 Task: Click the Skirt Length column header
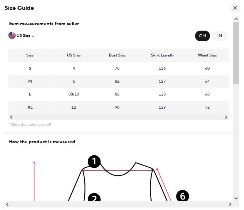162,55
